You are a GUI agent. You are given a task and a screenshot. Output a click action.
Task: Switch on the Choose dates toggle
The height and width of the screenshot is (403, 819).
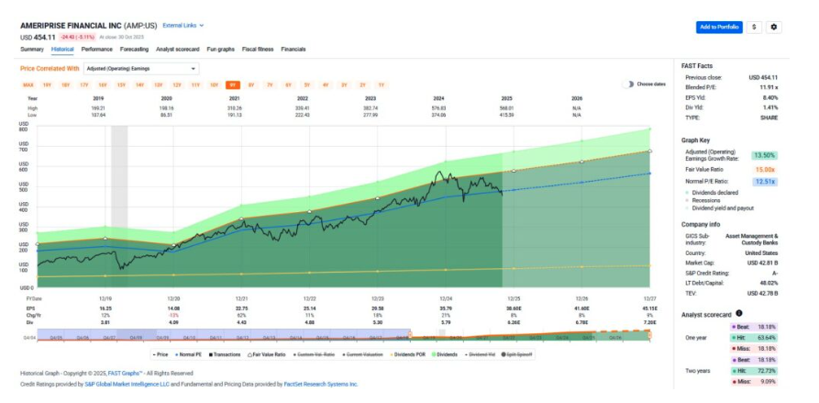coord(628,84)
